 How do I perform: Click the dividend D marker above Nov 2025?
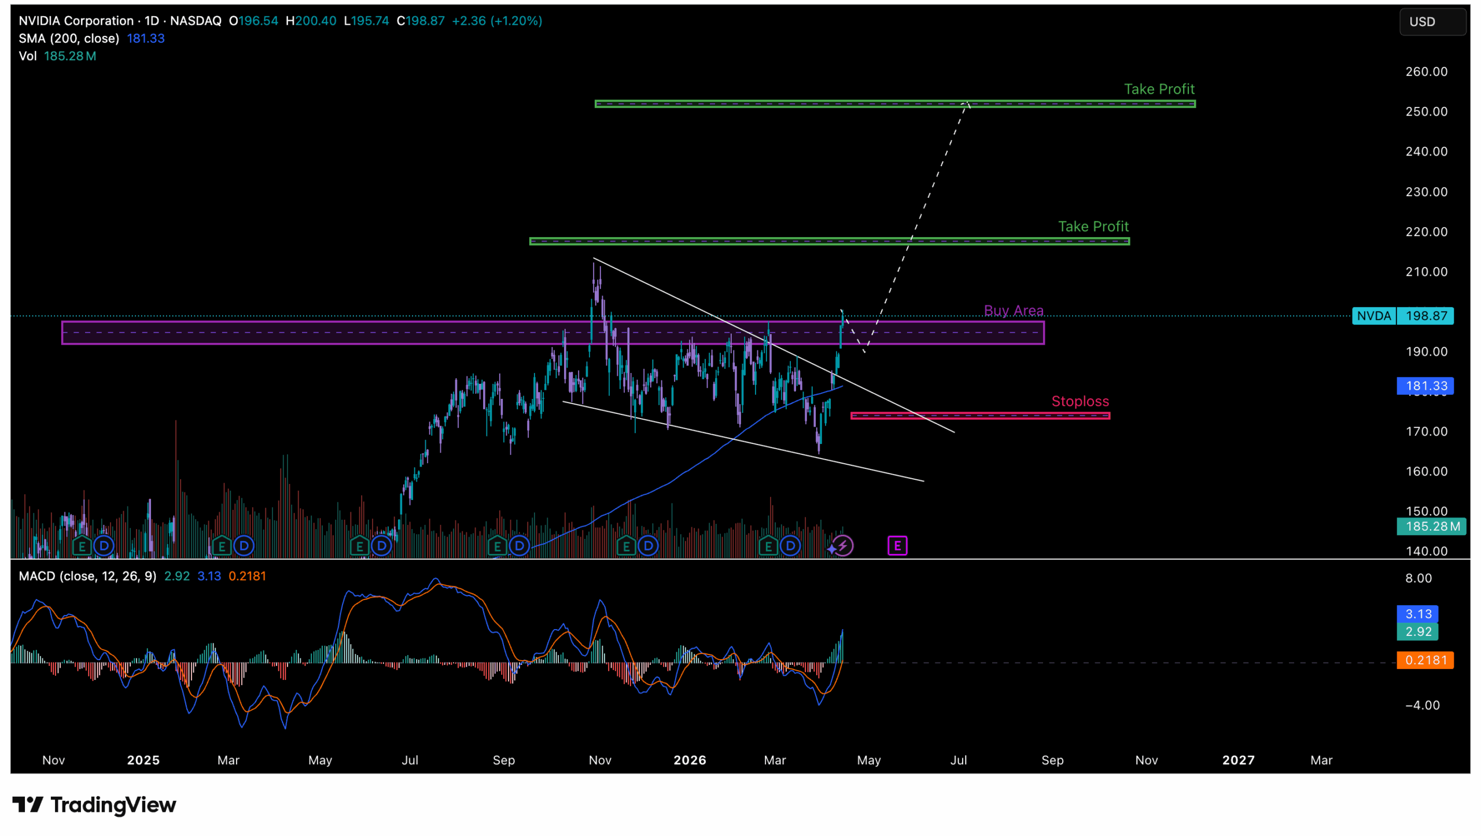tap(648, 545)
